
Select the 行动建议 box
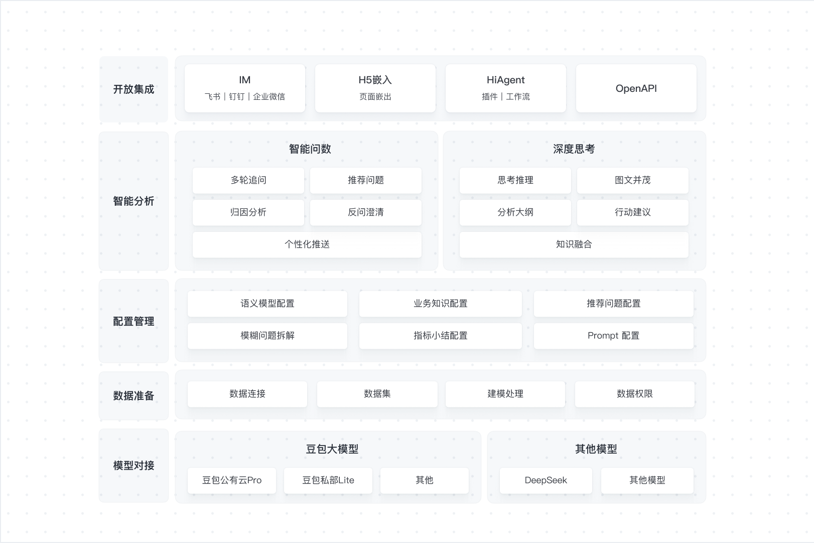click(633, 212)
